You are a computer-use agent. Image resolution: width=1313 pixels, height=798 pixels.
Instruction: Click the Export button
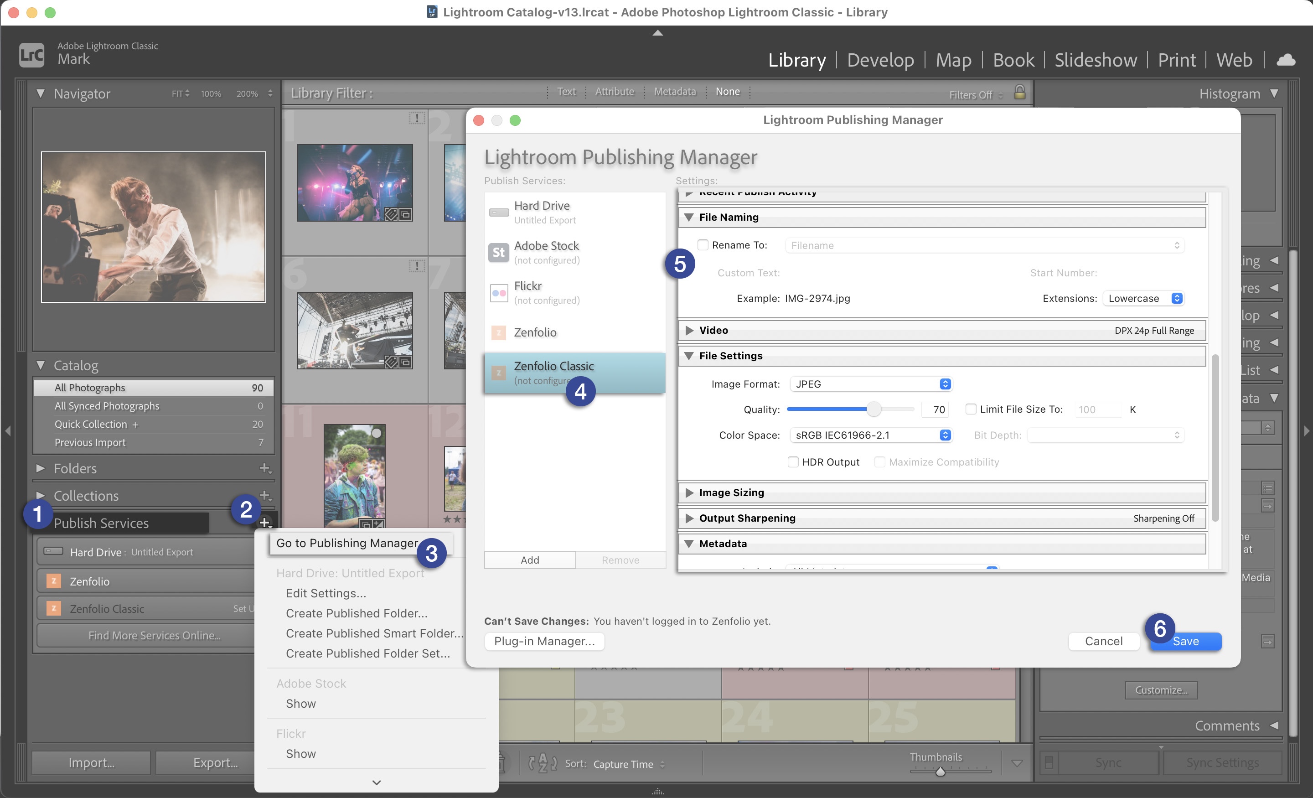[215, 762]
